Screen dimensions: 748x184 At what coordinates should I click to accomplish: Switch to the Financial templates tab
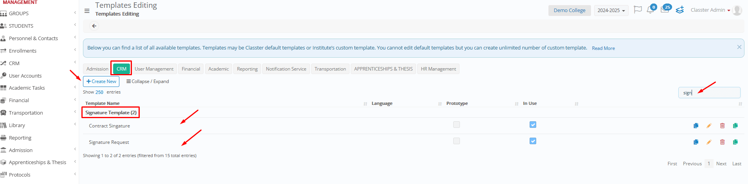click(191, 69)
